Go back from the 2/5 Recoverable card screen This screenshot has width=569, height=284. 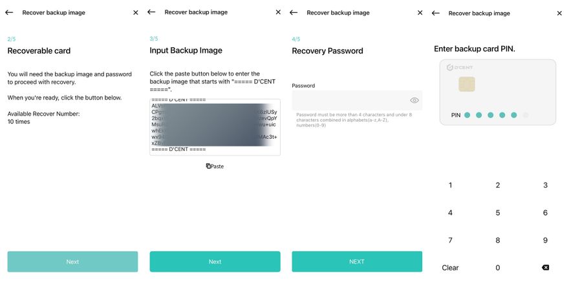(9, 12)
